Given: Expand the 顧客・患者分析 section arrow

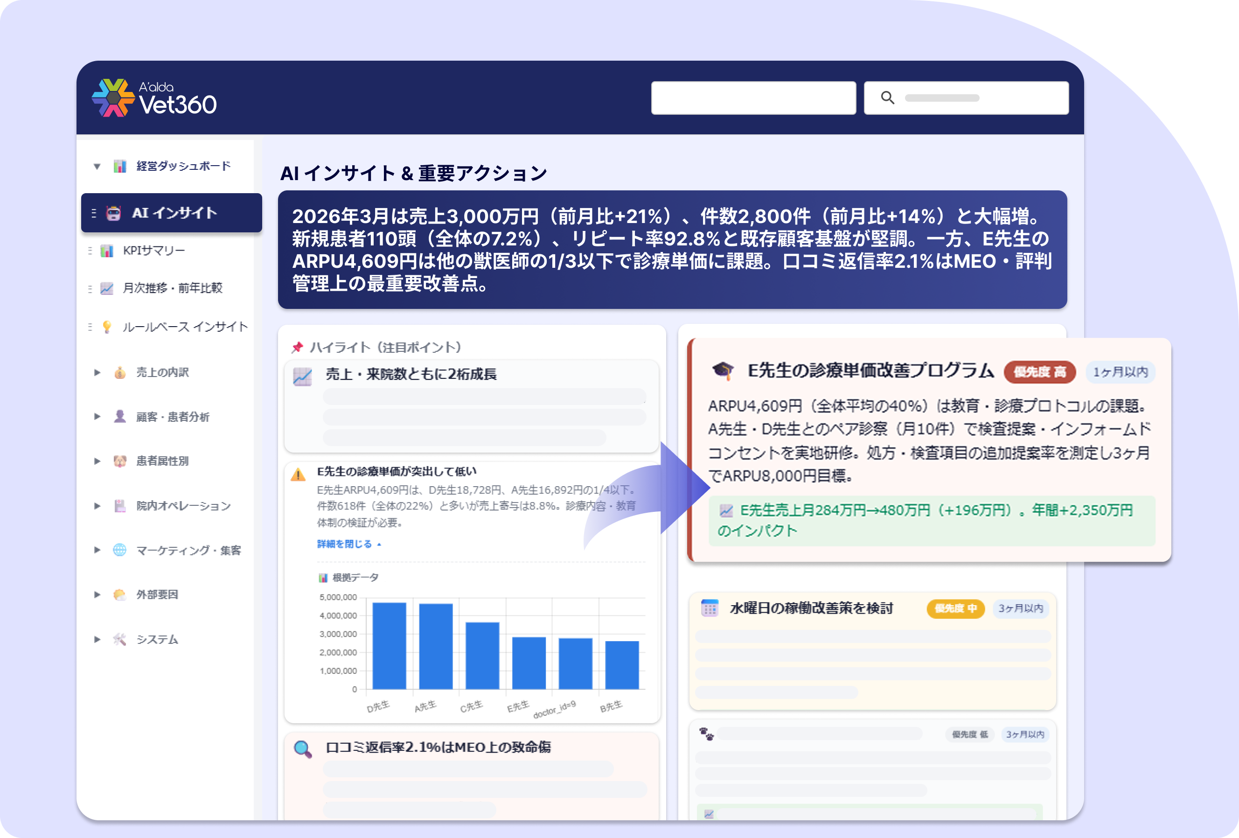Looking at the screenshot, I should tap(97, 417).
